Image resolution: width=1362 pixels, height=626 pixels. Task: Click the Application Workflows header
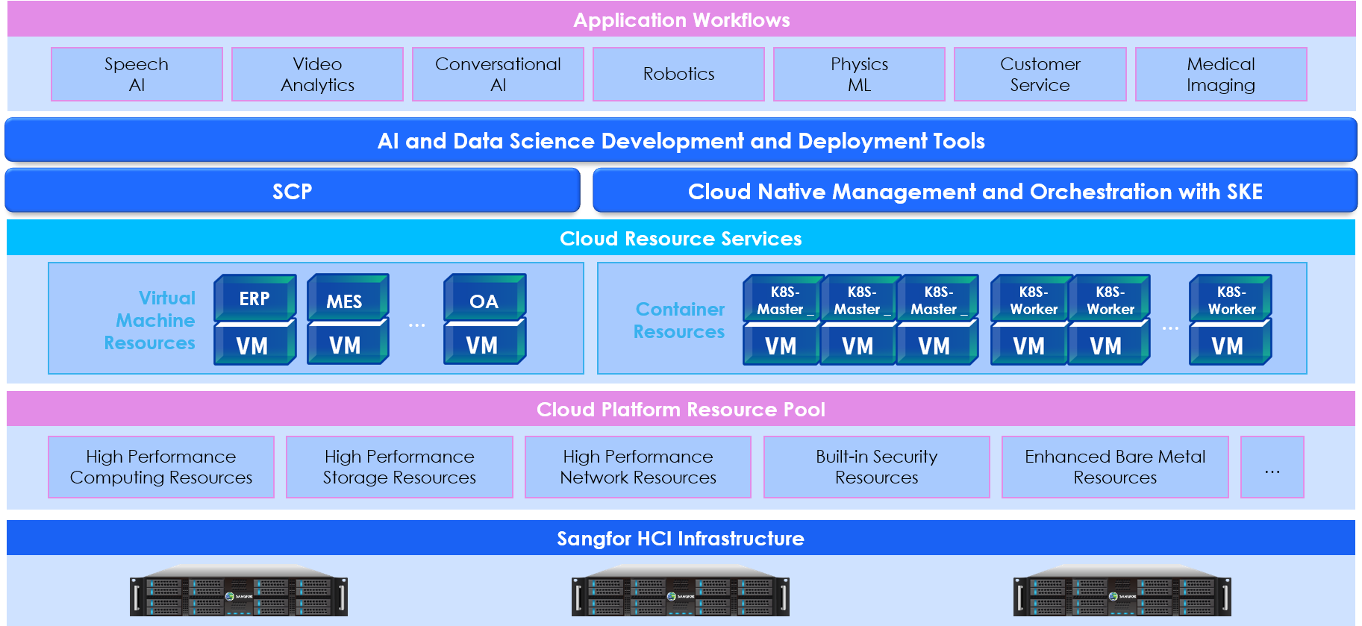(x=681, y=19)
